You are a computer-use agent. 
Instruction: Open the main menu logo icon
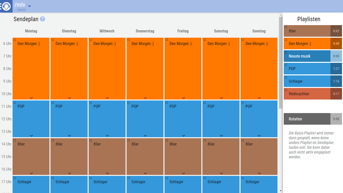point(6,6)
